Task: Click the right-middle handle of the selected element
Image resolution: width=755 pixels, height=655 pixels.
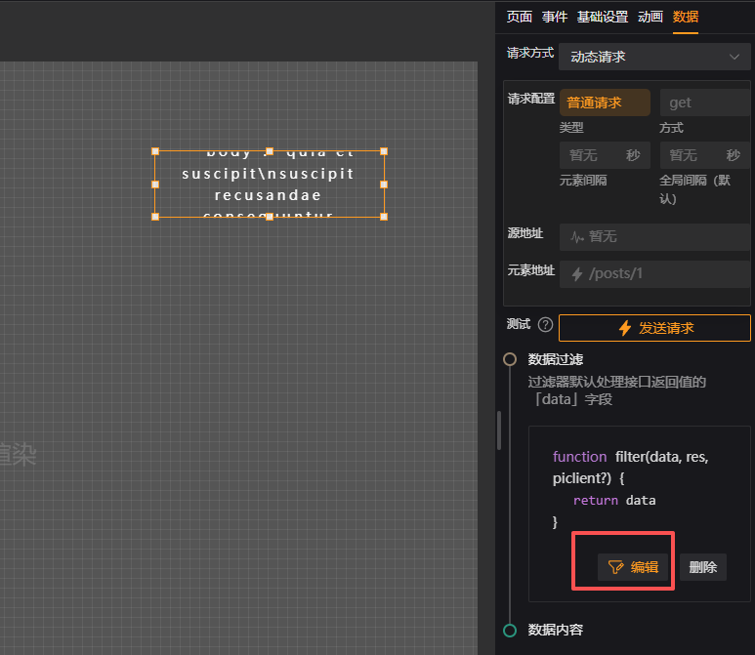Action: pyautogui.click(x=384, y=184)
